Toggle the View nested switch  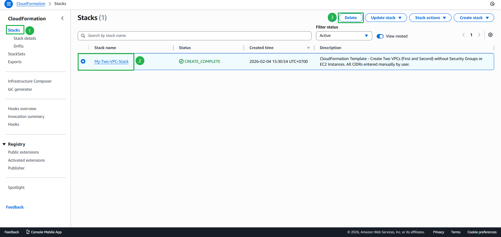coord(380,36)
